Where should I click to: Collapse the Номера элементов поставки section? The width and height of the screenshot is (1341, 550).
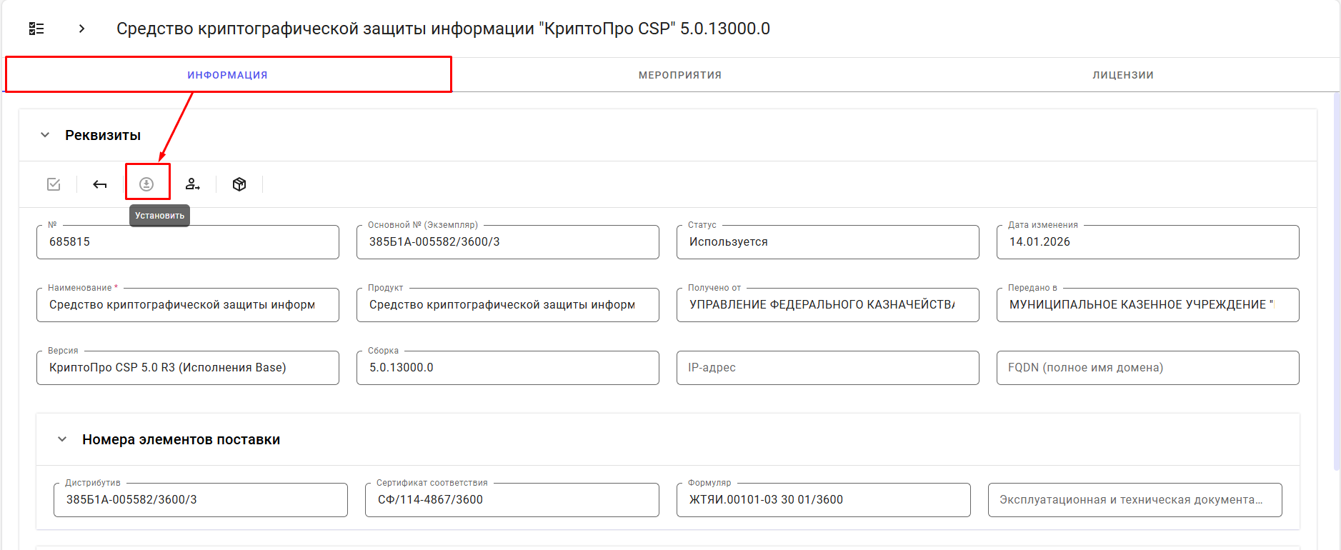[x=62, y=439]
